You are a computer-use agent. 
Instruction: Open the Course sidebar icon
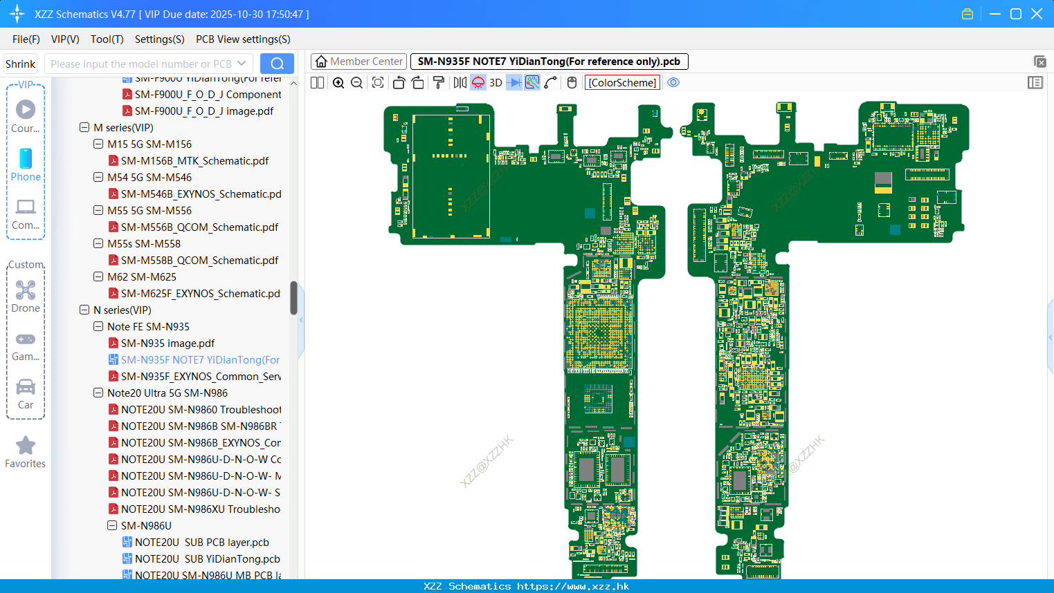click(26, 116)
